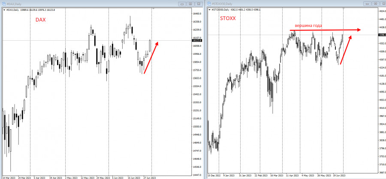Image resolution: width=386 pixels, height=179 pixels.
Task: Click the 4398 current price label in STOXX50
Action: click(382, 35)
